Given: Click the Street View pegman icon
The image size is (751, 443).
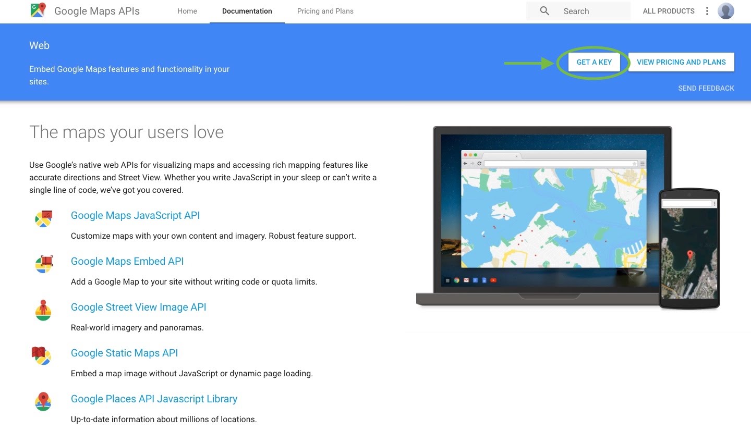Looking at the screenshot, I should coord(43,310).
